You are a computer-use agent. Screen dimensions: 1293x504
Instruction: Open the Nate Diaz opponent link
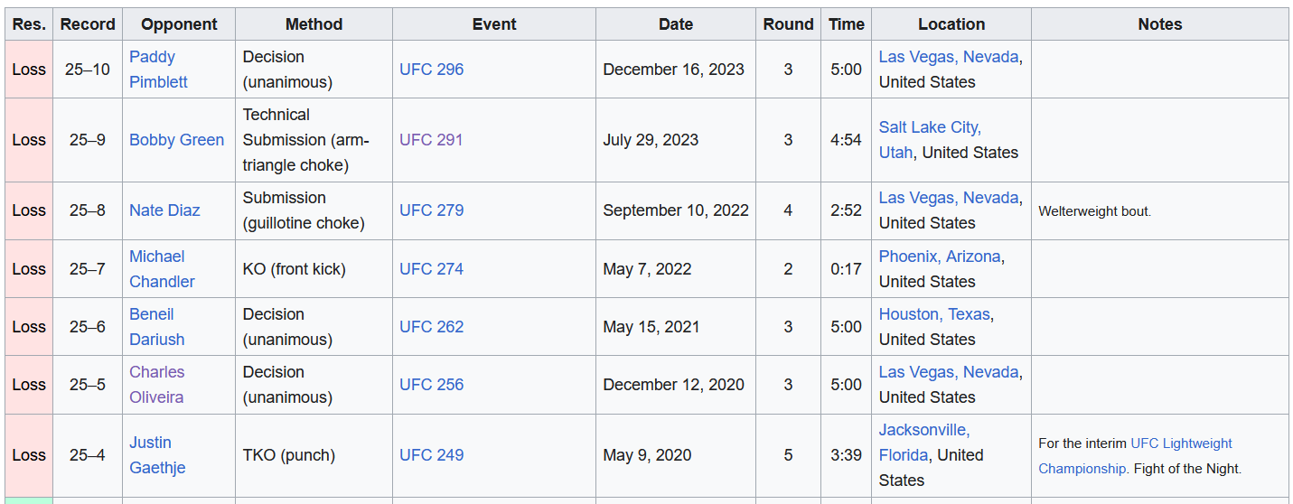click(x=164, y=210)
